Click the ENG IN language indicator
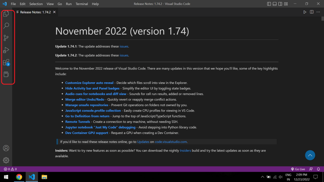 point(288,177)
